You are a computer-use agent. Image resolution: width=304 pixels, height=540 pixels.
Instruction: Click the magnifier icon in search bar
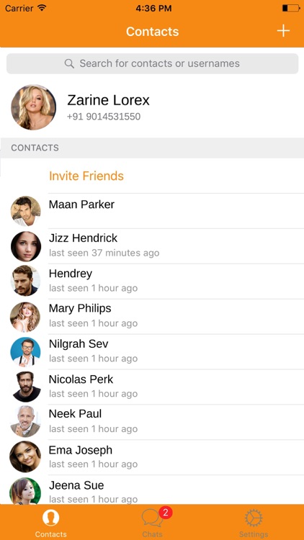69,63
